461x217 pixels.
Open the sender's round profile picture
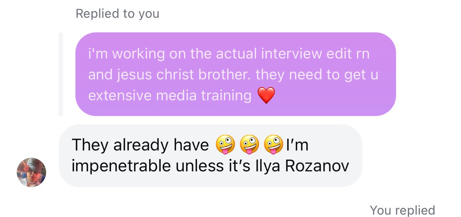pos(31,172)
